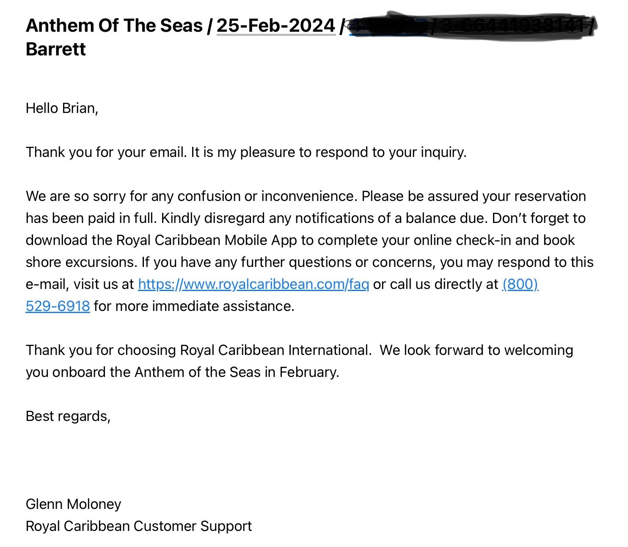Click 'Anthem of the Seas in February' text
This screenshot has height=547, width=628.
[237, 372]
